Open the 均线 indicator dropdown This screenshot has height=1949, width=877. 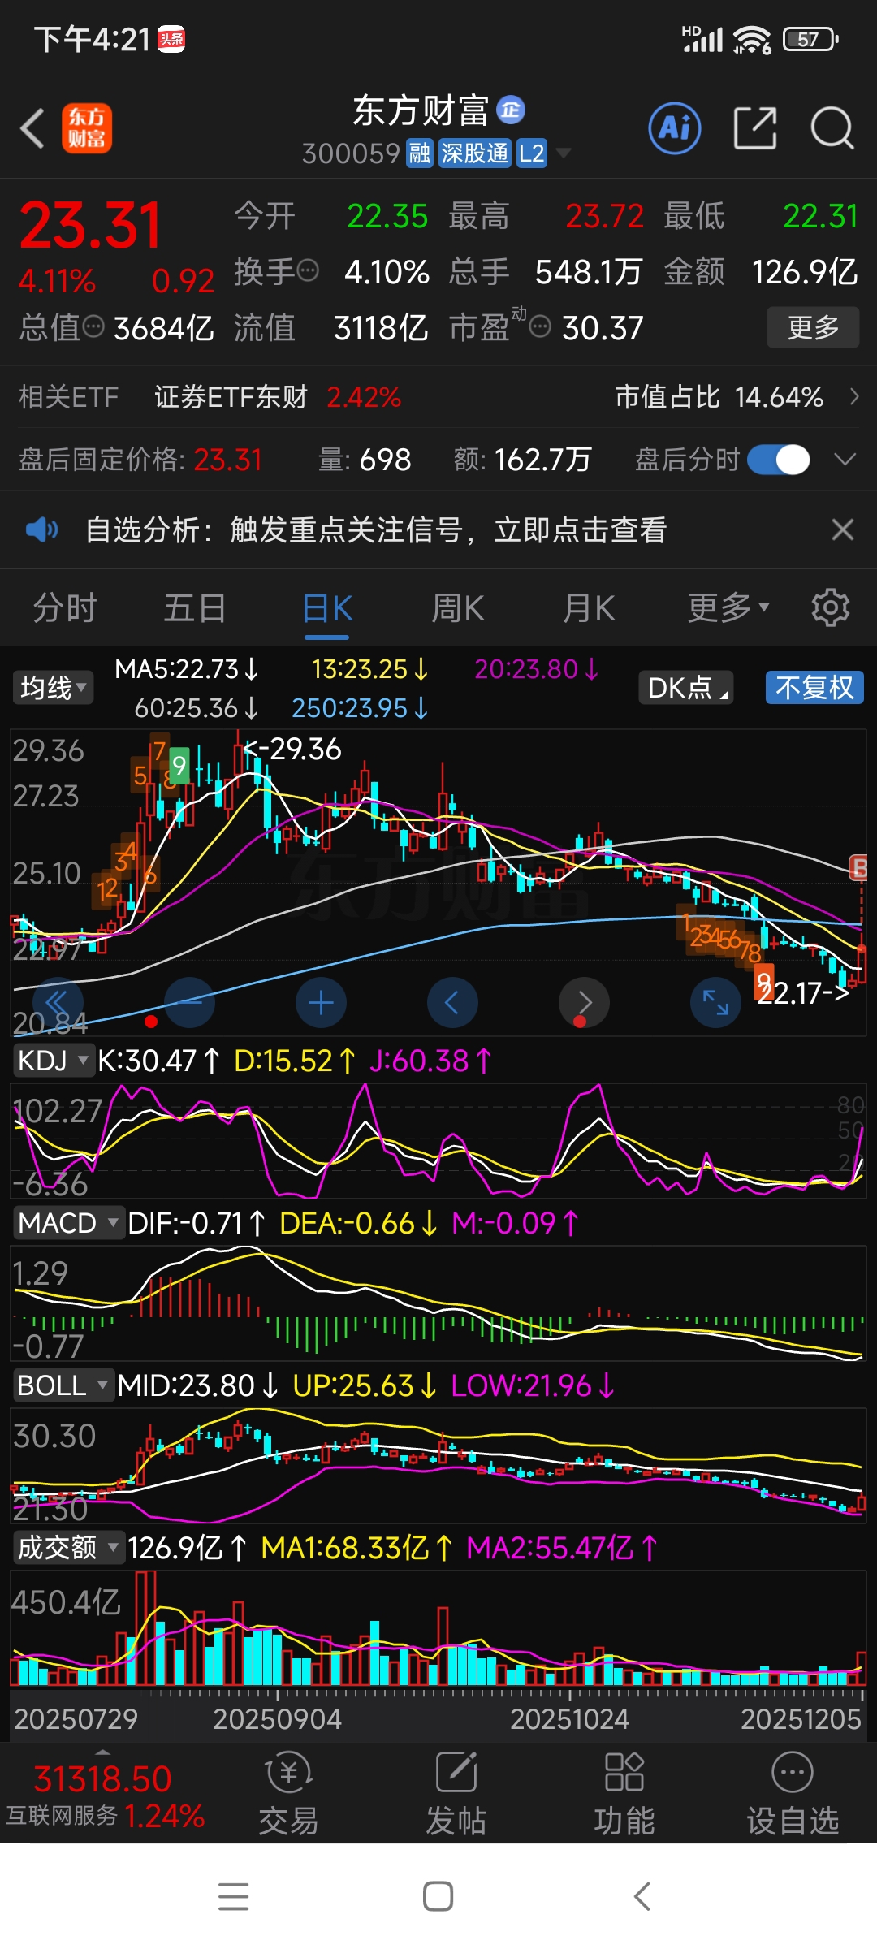53,687
